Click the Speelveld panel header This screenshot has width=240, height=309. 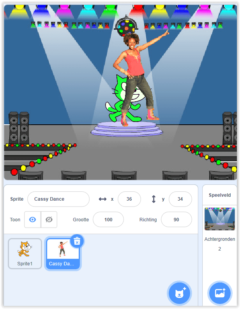[x=220, y=195]
